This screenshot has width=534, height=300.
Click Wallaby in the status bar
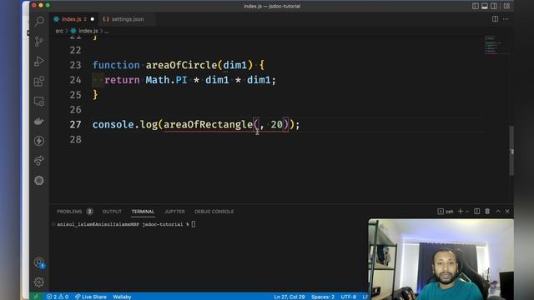tap(123, 297)
